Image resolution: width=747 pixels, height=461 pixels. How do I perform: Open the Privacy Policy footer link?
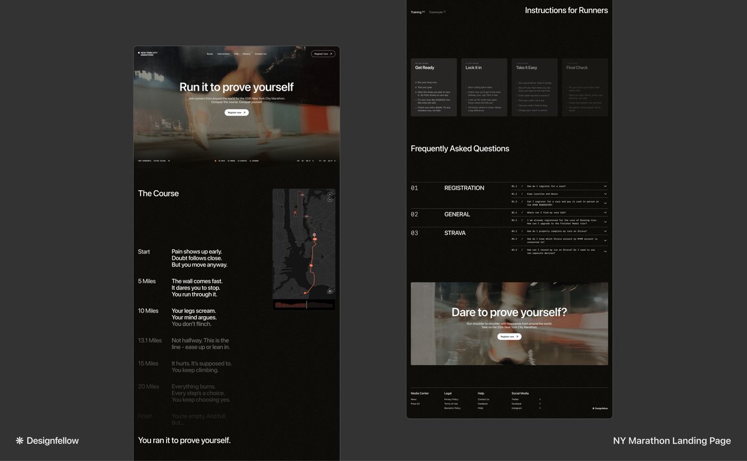pyautogui.click(x=451, y=399)
